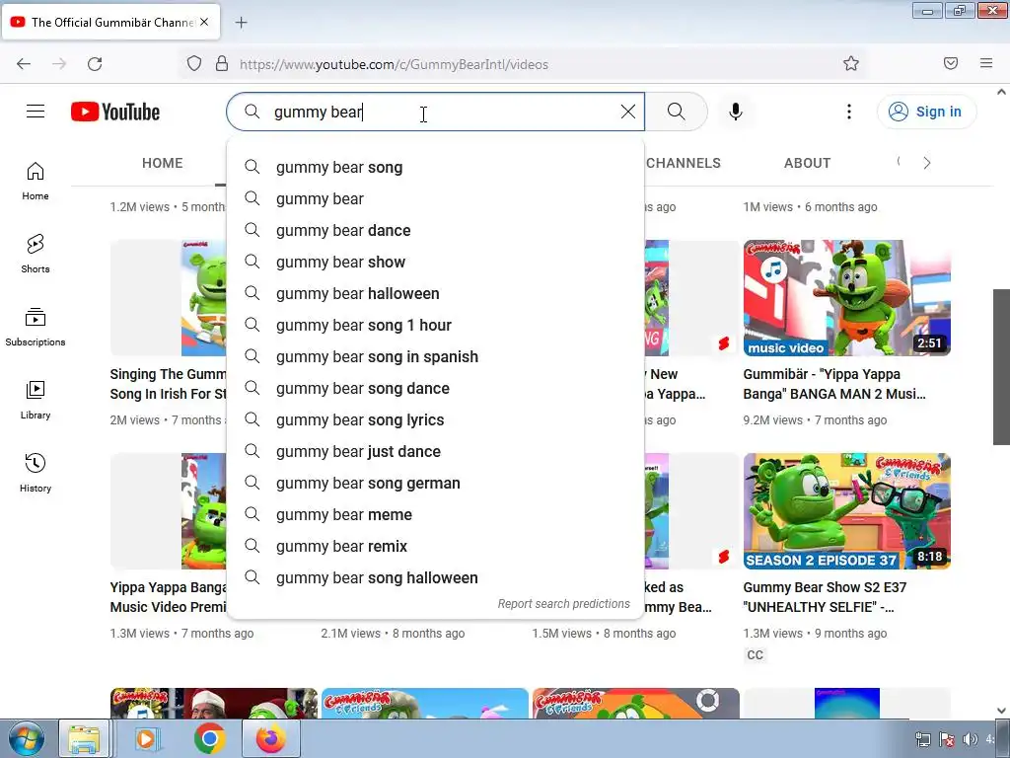Reload the page with the refresh icon

pyautogui.click(x=95, y=64)
